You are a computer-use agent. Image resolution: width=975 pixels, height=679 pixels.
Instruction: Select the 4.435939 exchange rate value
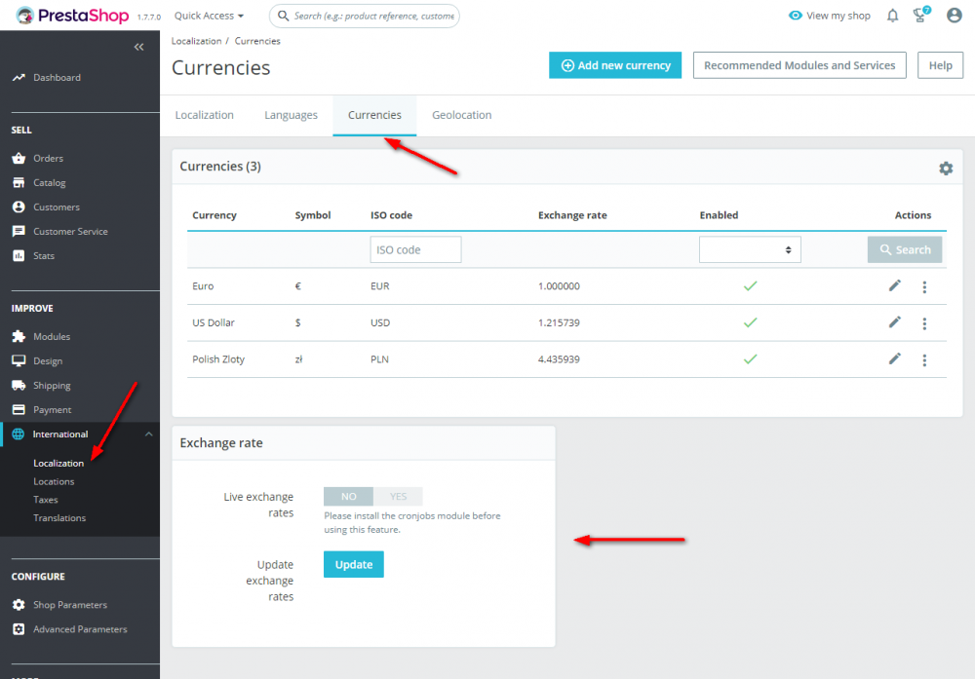[x=559, y=359]
